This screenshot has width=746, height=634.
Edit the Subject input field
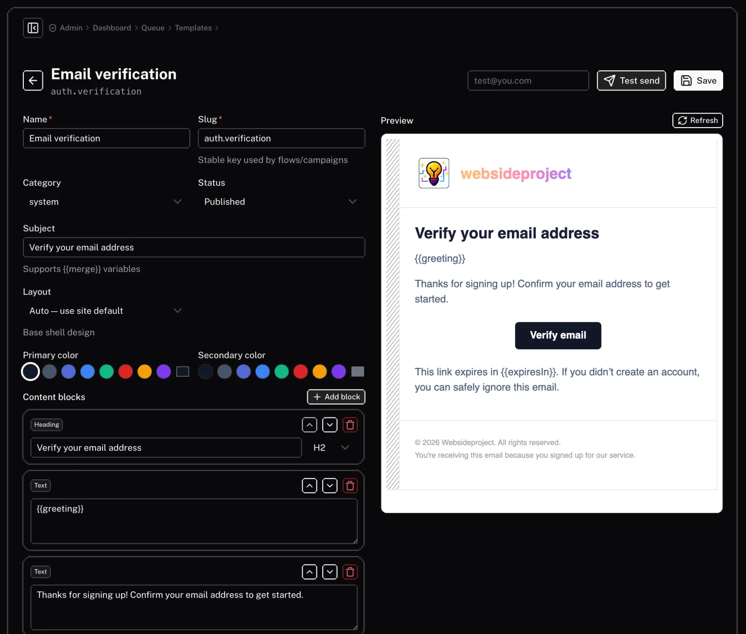click(x=194, y=247)
